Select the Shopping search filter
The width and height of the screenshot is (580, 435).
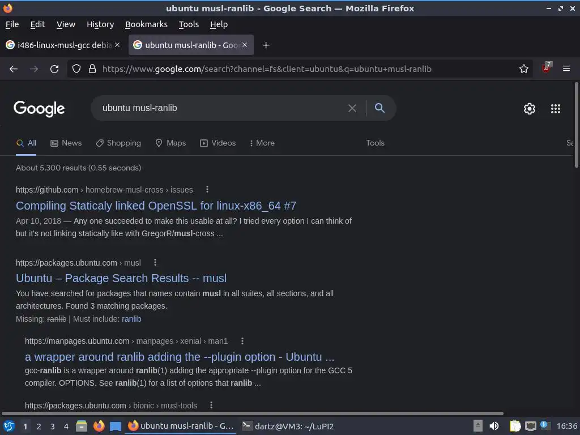(118, 143)
